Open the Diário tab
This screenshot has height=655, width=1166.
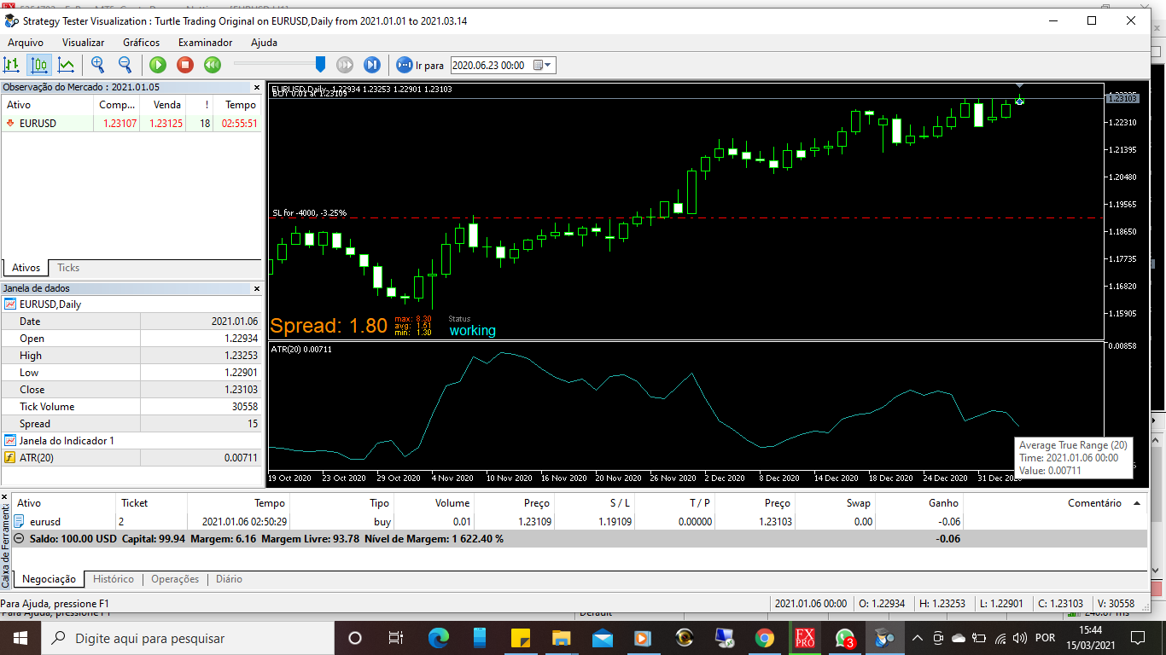point(229,579)
